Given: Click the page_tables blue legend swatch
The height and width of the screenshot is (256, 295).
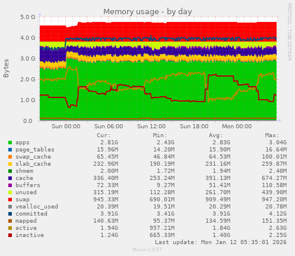Looking at the screenshot, I should coord(10,150).
